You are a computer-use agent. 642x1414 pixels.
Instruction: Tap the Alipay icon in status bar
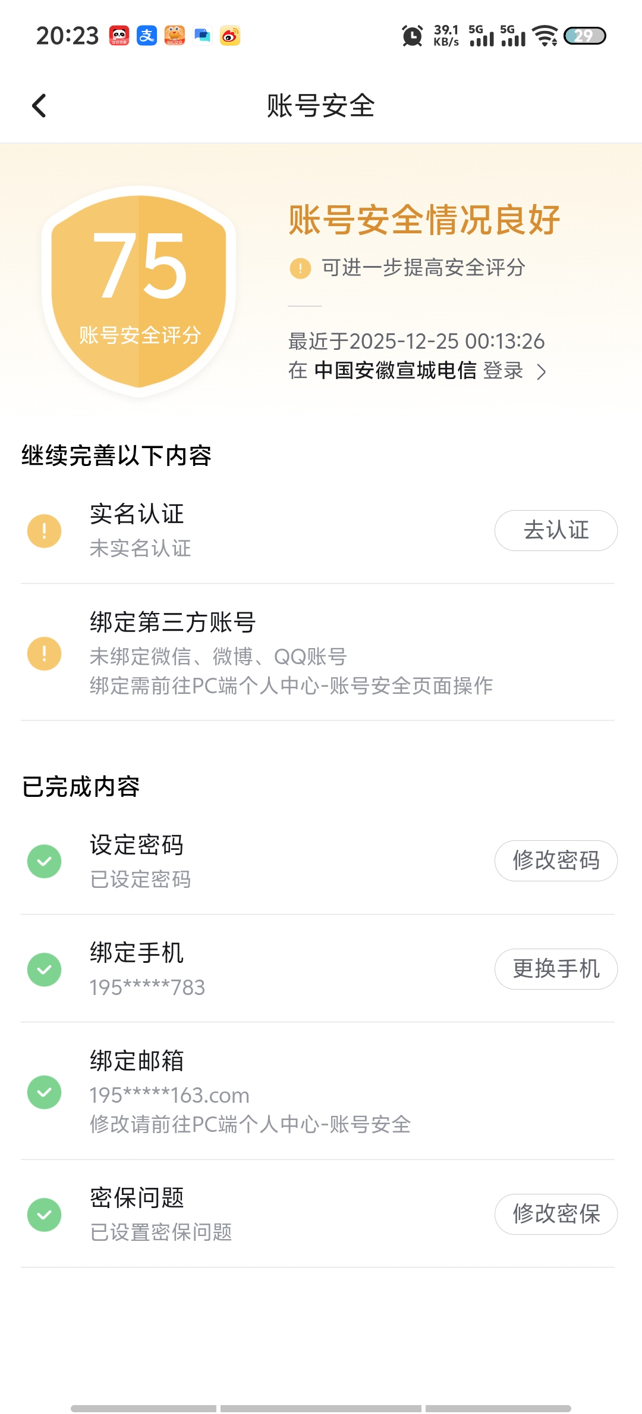pos(146,36)
